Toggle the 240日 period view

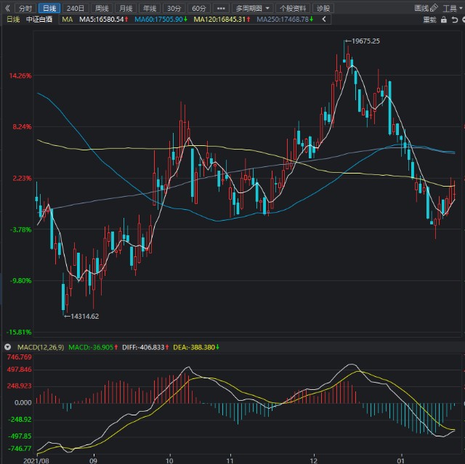click(76, 8)
